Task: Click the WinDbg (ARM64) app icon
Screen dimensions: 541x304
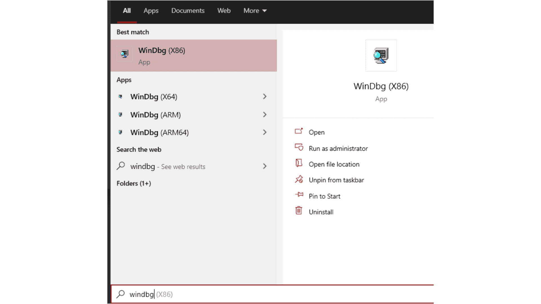Action: point(120,132)
